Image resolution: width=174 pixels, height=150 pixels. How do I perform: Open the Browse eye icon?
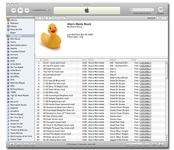click(x=160, y=9)
